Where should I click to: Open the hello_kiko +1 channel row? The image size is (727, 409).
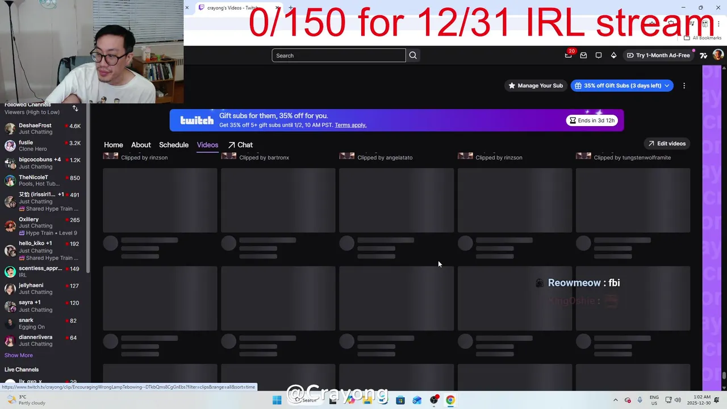click(x=45, y=251)
